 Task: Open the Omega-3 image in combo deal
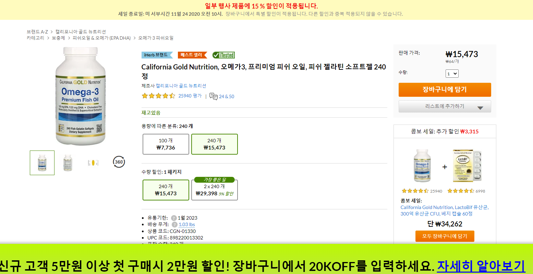[x=422, y=166]
